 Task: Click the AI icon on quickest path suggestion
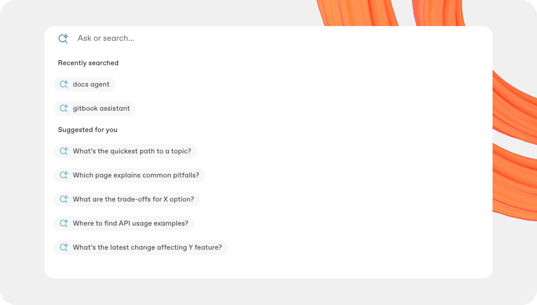[x=64, y=151]
